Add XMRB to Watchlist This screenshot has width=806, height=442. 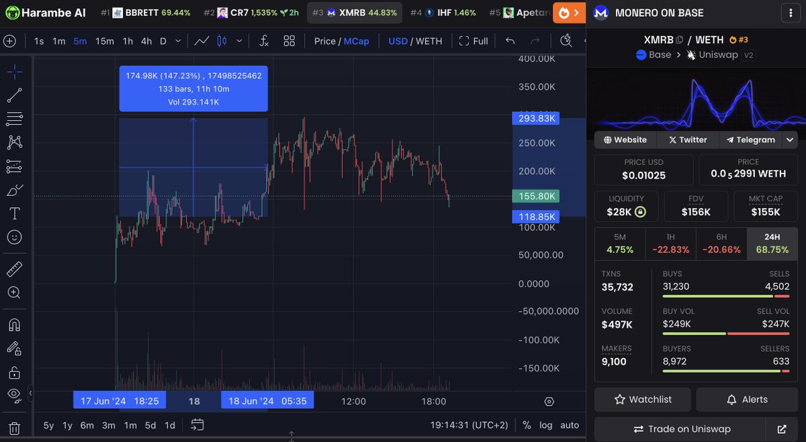click(643, 399)
